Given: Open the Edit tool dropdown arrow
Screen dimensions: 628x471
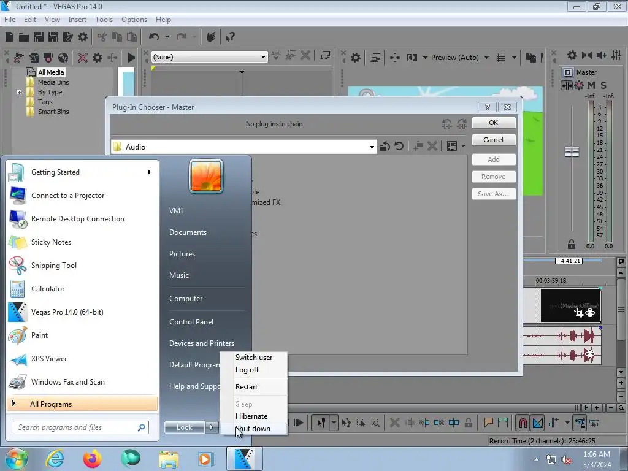Looking at the screenshot, I should 334,423.
